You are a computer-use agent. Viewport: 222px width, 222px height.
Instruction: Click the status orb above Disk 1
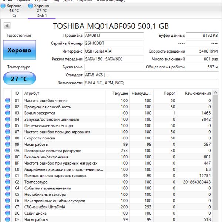coord(30,6)
